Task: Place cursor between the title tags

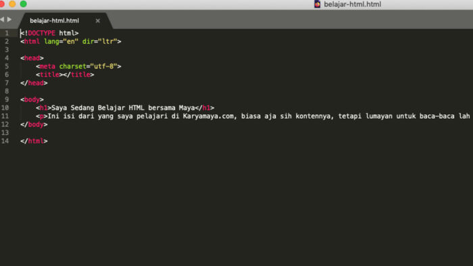Action: pyautogui.click(x=63, y=75)
